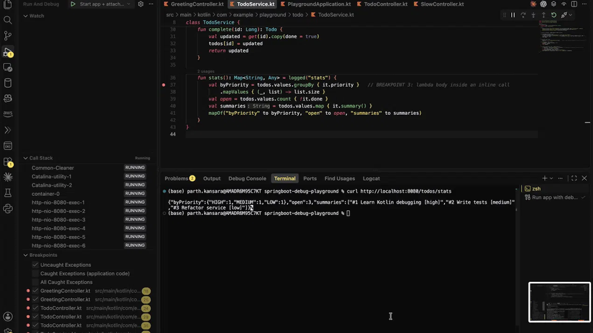Restart the debug session
Screen dimensions: 593x333
coord(554,15)
